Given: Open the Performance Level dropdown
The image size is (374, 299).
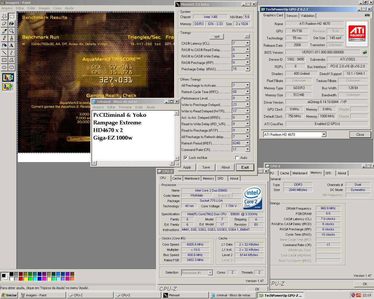Looking at the screenshot, I should (247, 98).
